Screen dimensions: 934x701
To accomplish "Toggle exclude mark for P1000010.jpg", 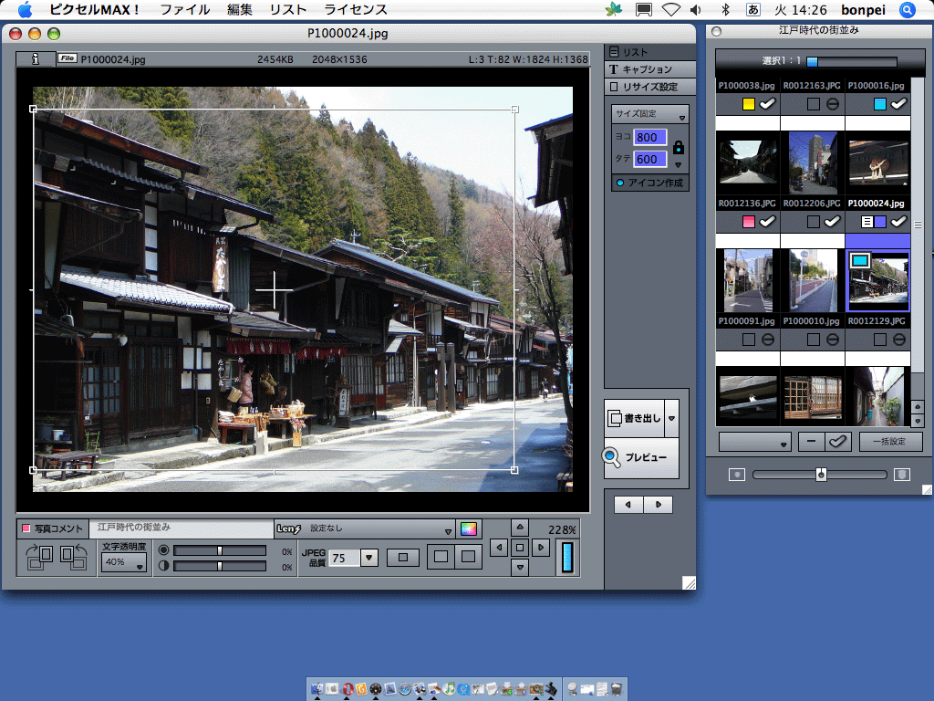I will pyautogui.click(x=833, y=340).
